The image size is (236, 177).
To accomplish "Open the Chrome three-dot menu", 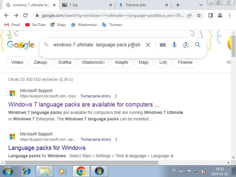I will tap(230, 15).
